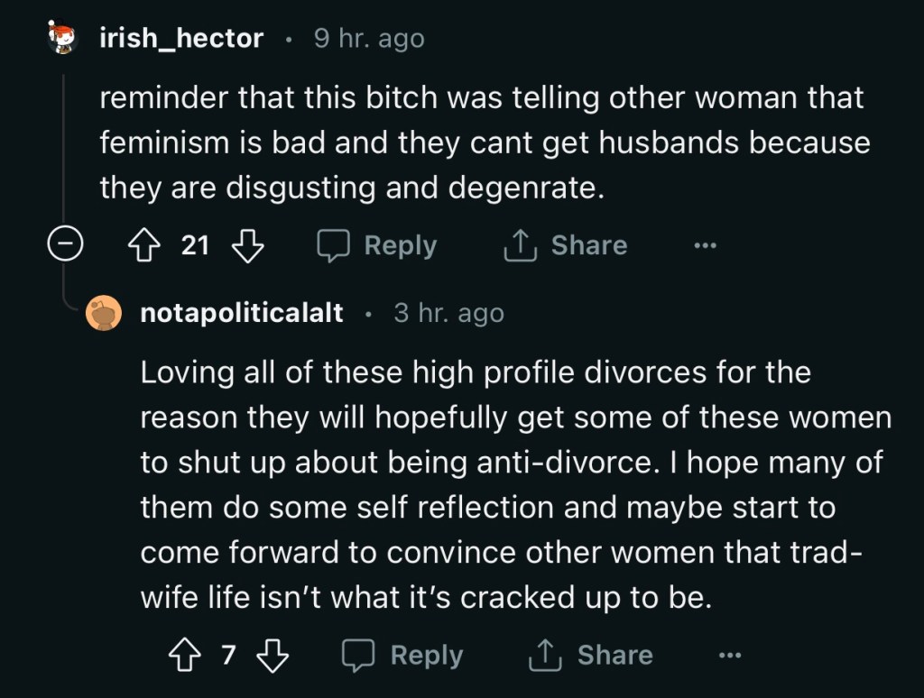Downvote irish_hector's comment

pos(247,245)
